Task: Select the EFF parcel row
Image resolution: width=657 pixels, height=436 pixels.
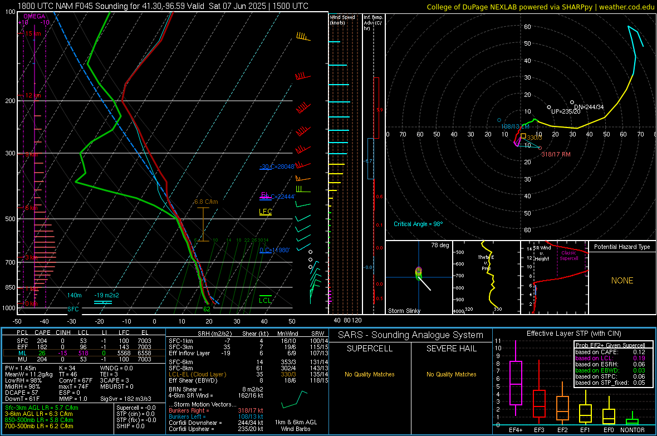Action: [x=84, y=347]
